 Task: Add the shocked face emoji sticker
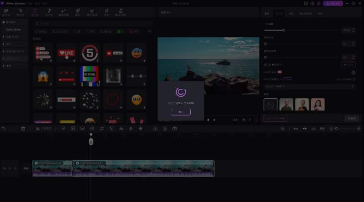[43, 76]
